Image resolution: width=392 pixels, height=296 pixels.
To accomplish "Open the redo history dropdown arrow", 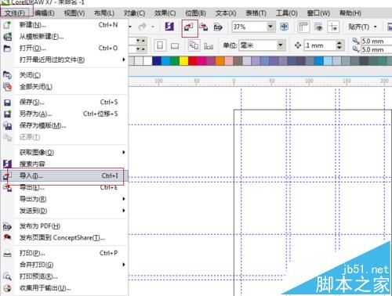I will [153, 27].
